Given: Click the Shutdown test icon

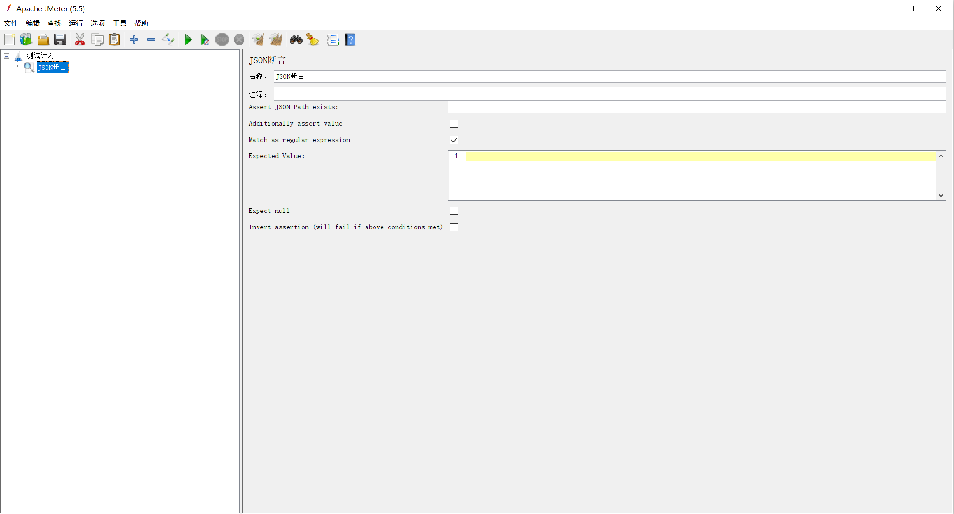Looking at the screenshot, I should [239, 40].
